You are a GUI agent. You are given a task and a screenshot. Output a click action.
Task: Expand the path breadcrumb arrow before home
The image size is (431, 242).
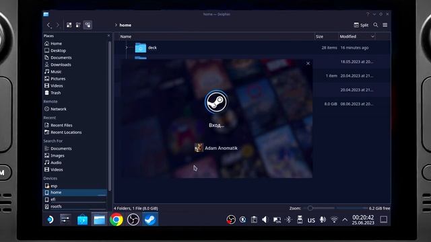(116, 25)
